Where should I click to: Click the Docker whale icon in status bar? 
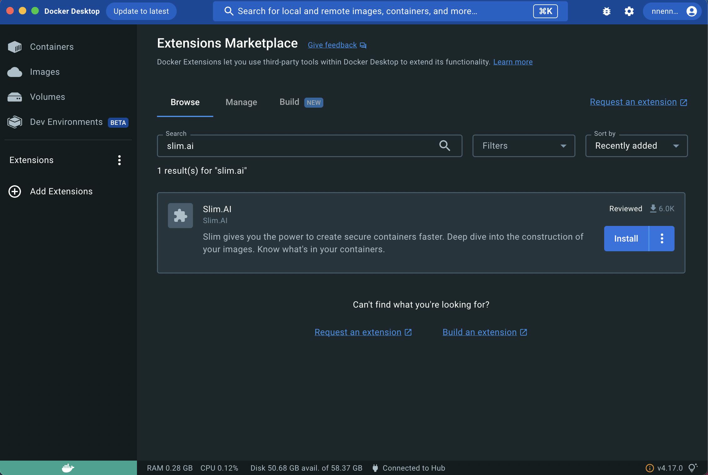pos(68,468)
